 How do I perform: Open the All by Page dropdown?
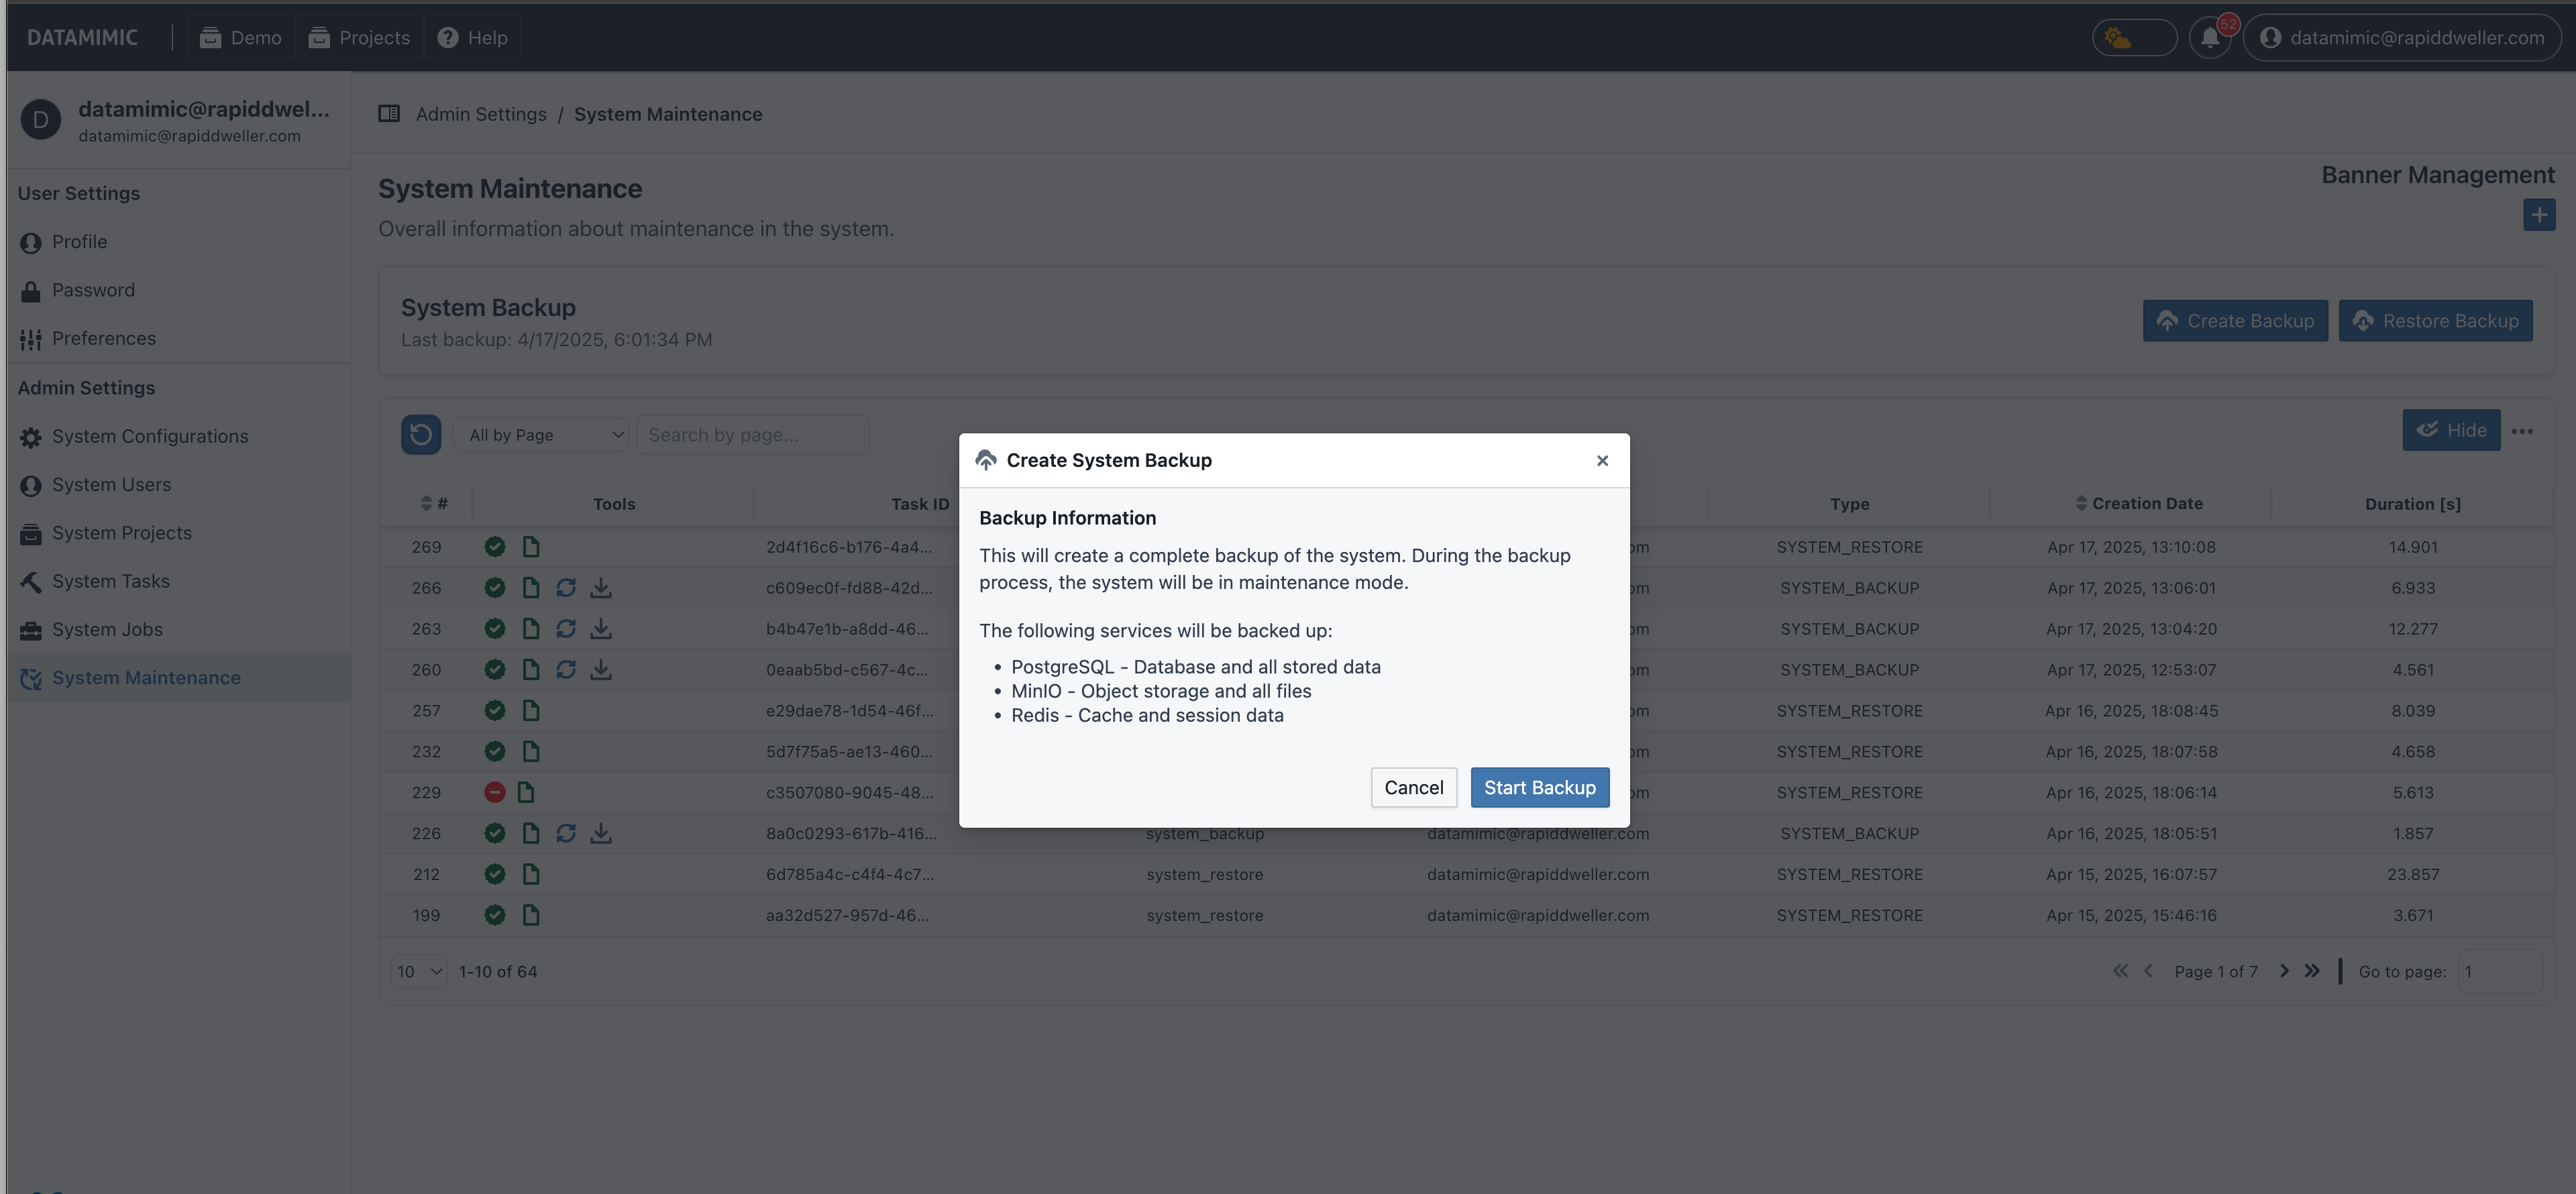(541, 435)
